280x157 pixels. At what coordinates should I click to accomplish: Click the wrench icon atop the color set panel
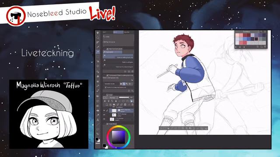tap(261, 31)
